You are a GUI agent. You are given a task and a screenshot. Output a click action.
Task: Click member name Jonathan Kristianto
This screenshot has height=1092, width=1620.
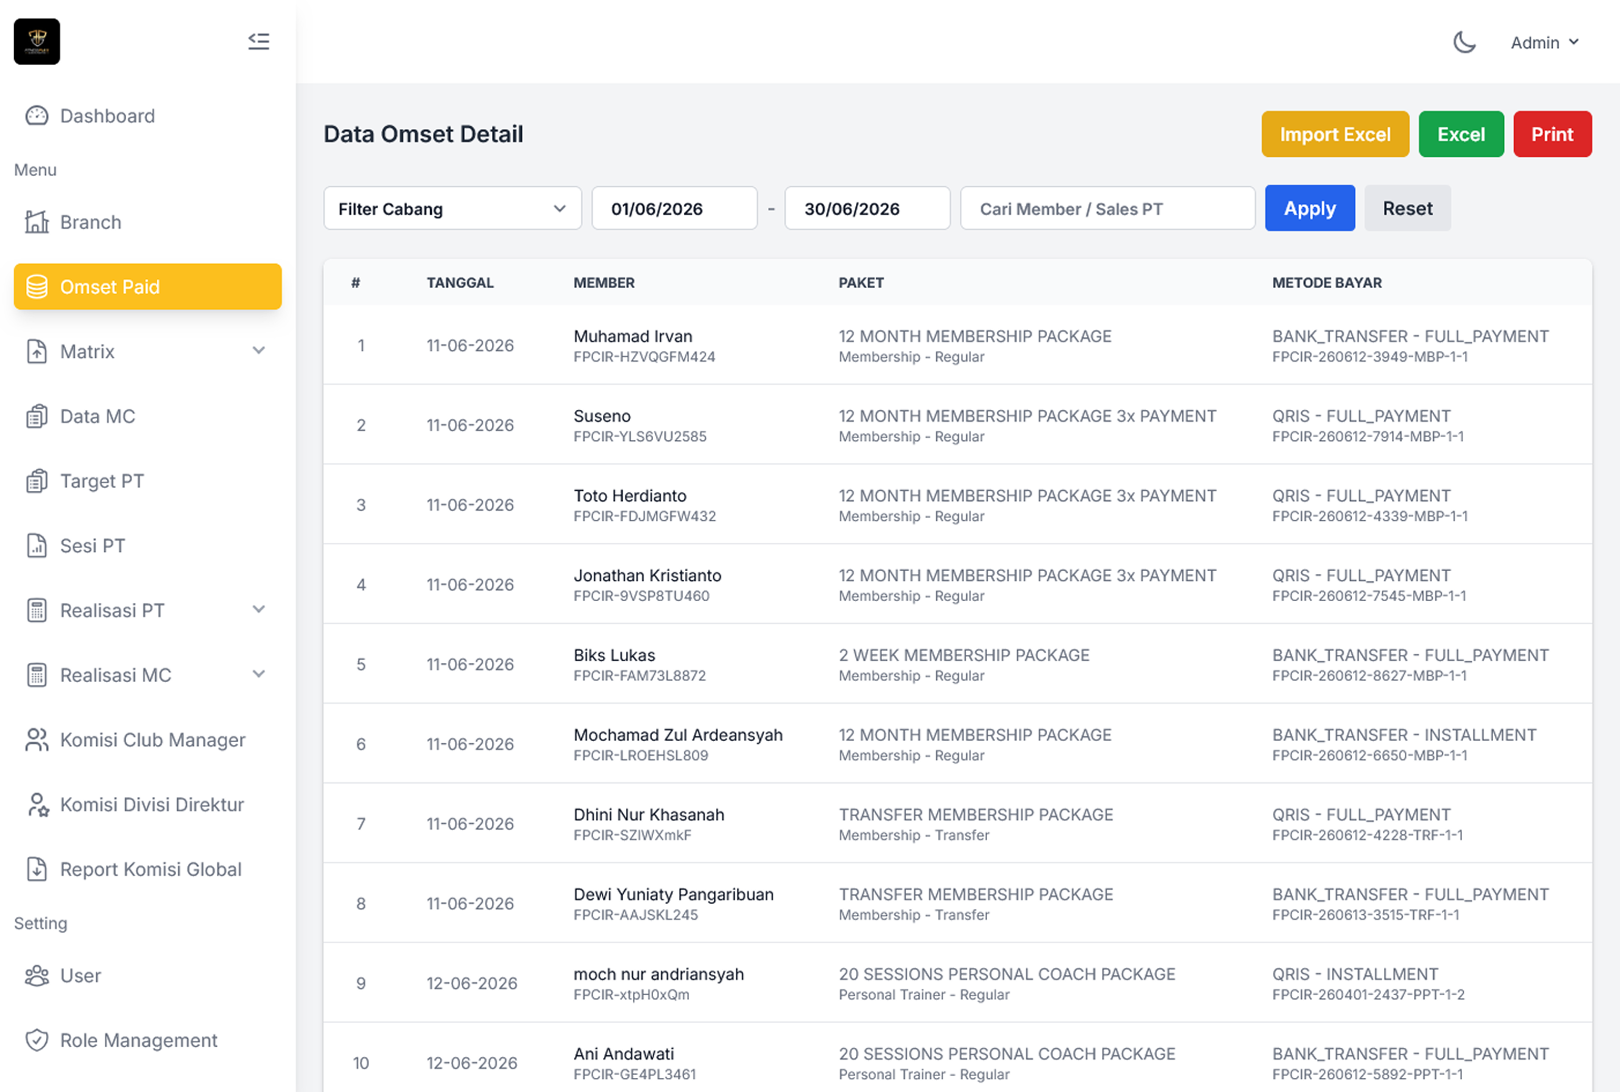point(647,576)
